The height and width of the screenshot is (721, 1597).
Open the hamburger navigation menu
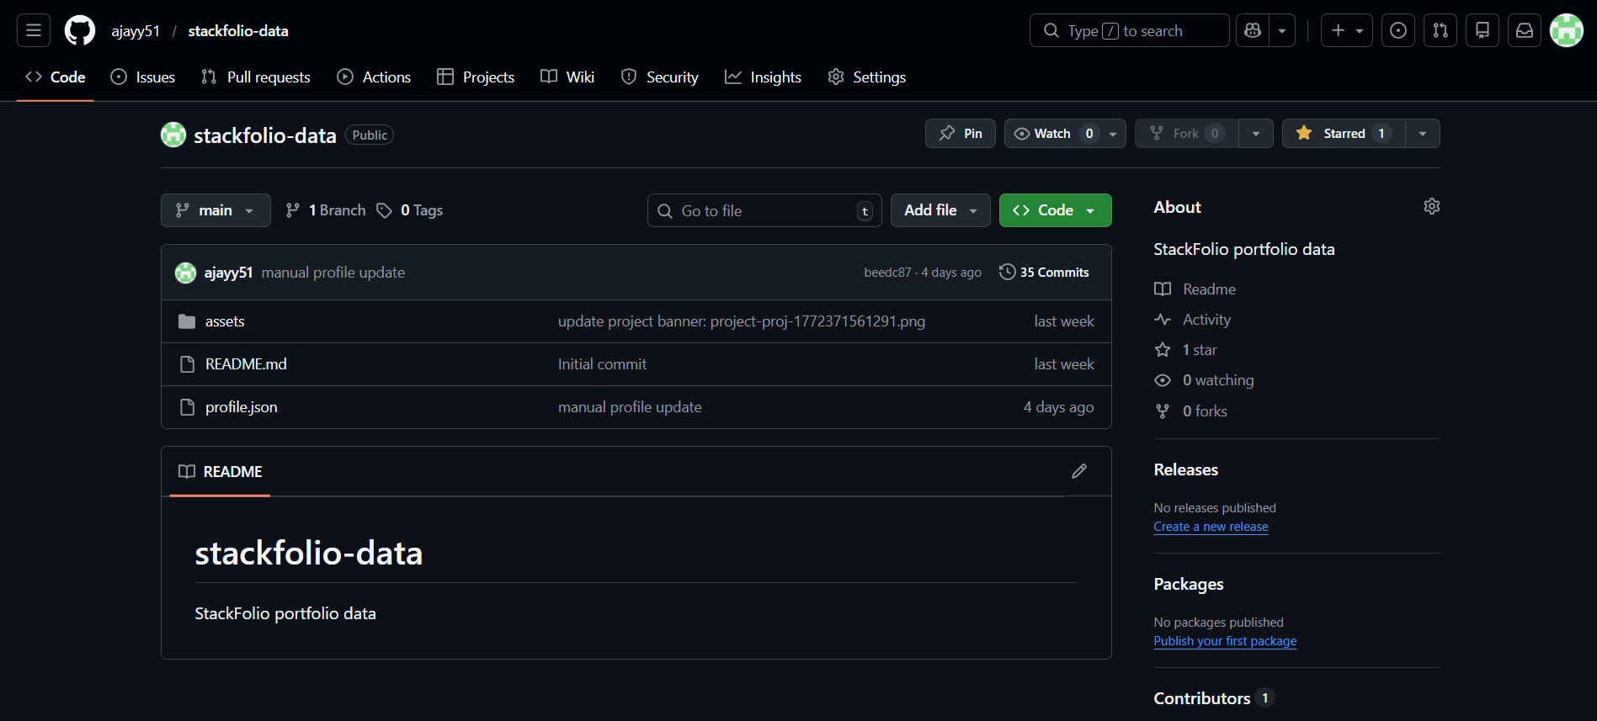click(x=34, y=30)
